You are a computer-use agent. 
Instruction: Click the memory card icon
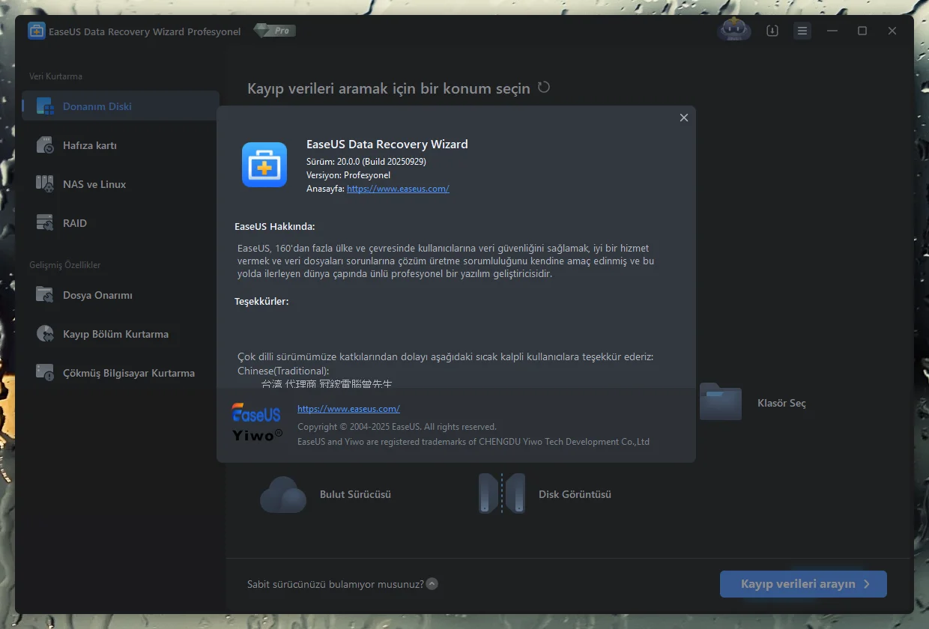coord(45,145)
